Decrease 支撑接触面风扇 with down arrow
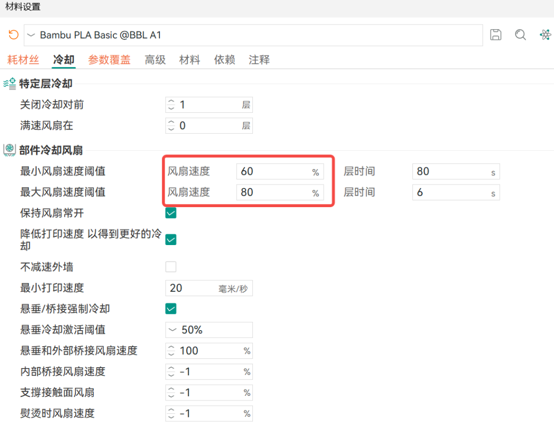 pyautogui.click(x=171, y=396)
